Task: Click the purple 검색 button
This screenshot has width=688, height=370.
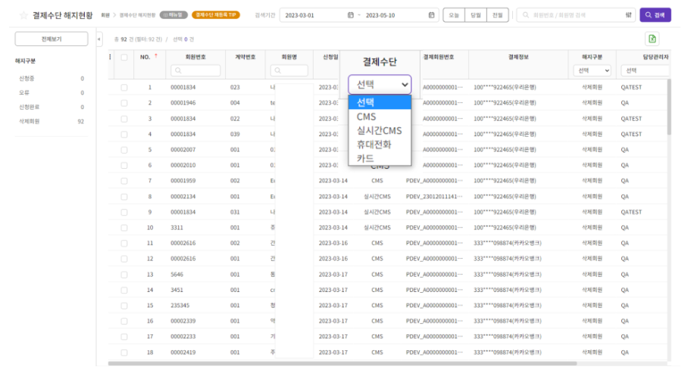Action: pos(655,15)
